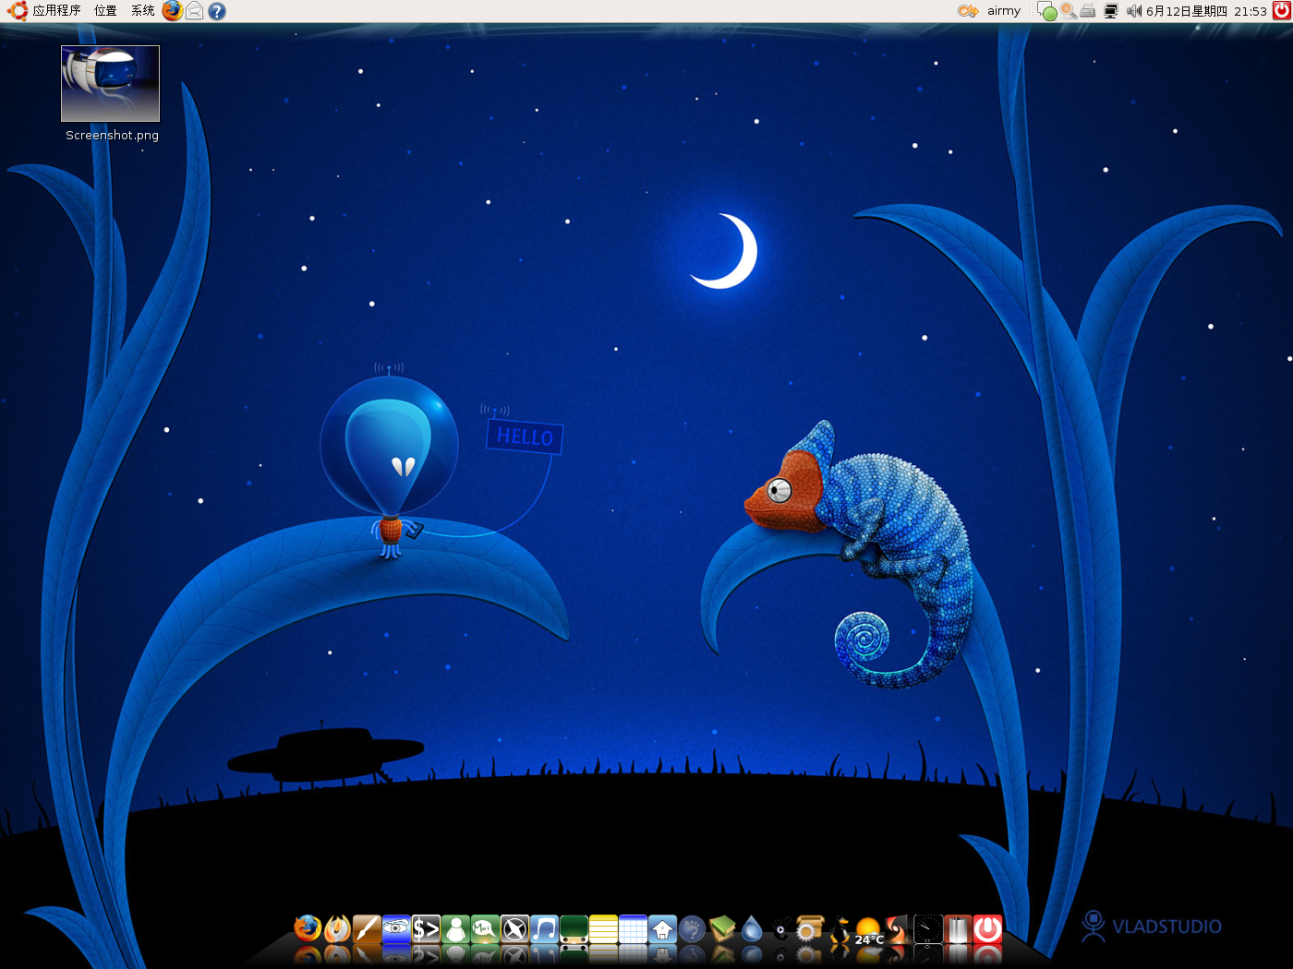Open the 位置 (Places) menu

105,11
